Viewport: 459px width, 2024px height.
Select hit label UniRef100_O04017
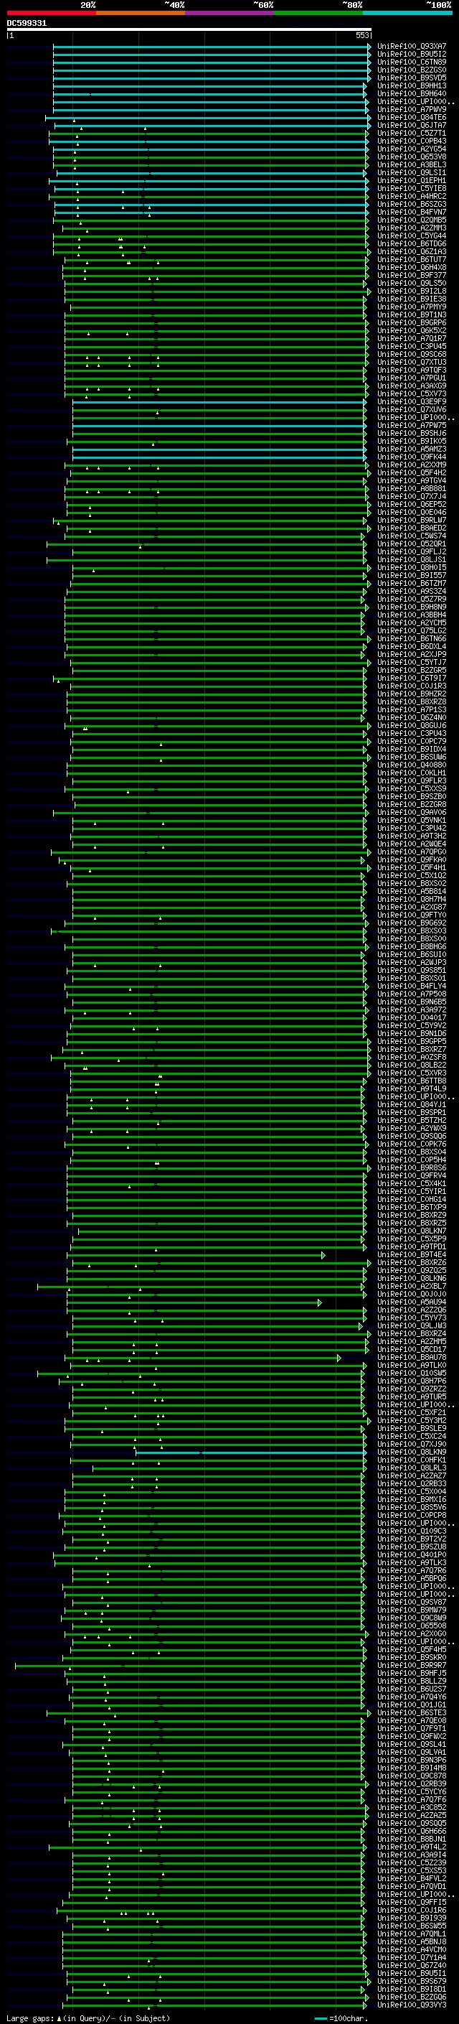tap(412, 1018)
